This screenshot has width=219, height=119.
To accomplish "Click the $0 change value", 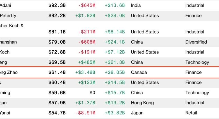I will (x=92, y=93).
